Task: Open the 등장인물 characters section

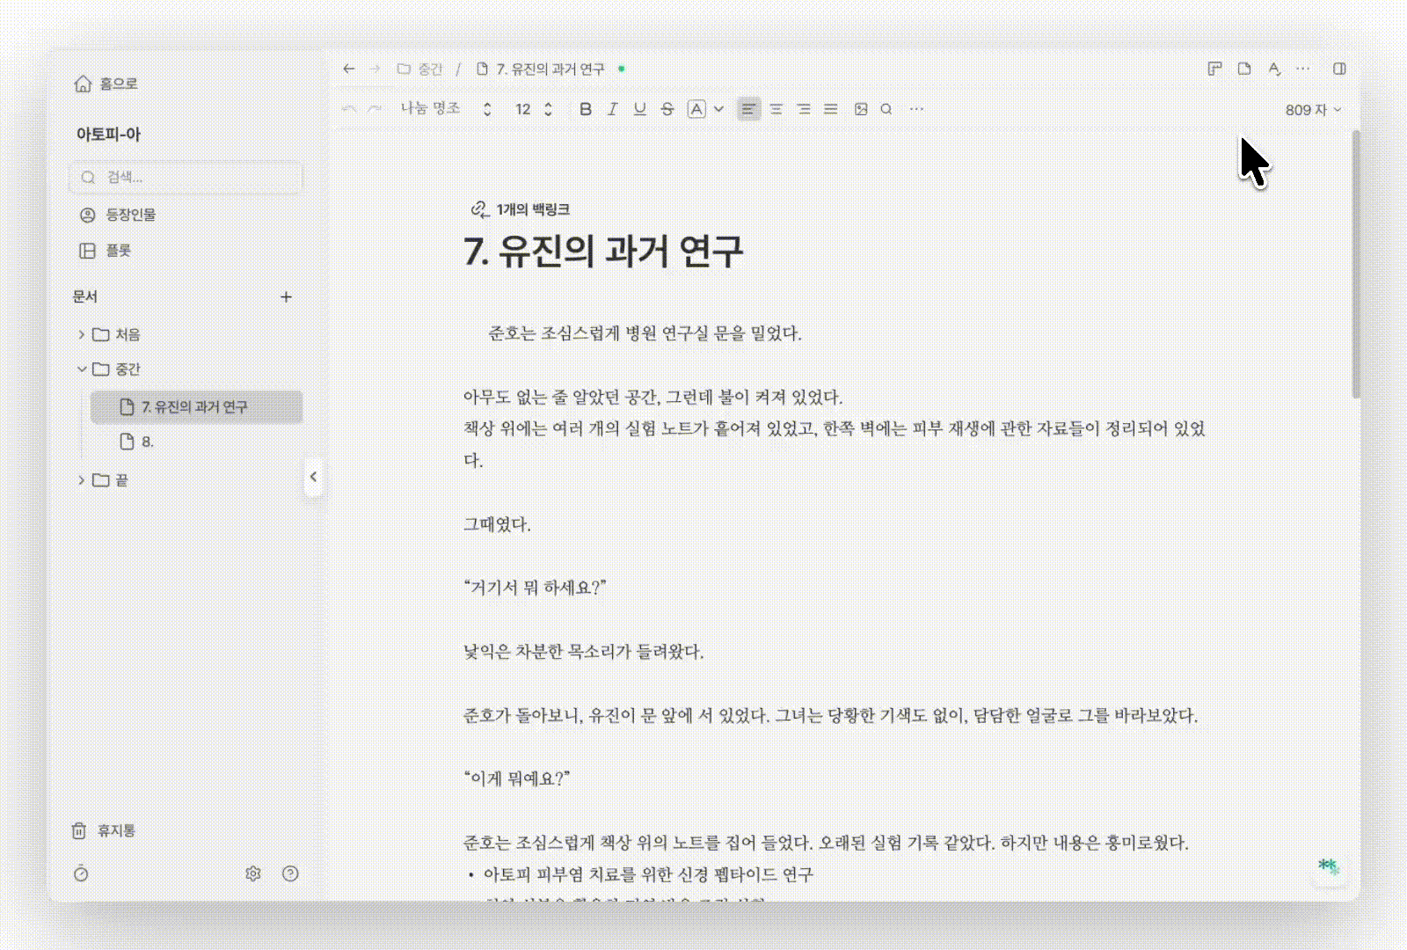Action: 118,215
